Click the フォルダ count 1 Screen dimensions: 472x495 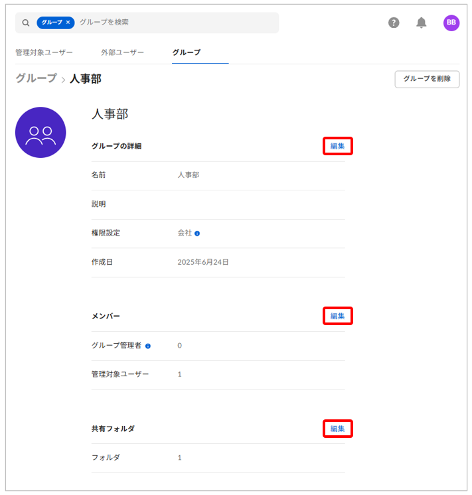click(179, 458)
